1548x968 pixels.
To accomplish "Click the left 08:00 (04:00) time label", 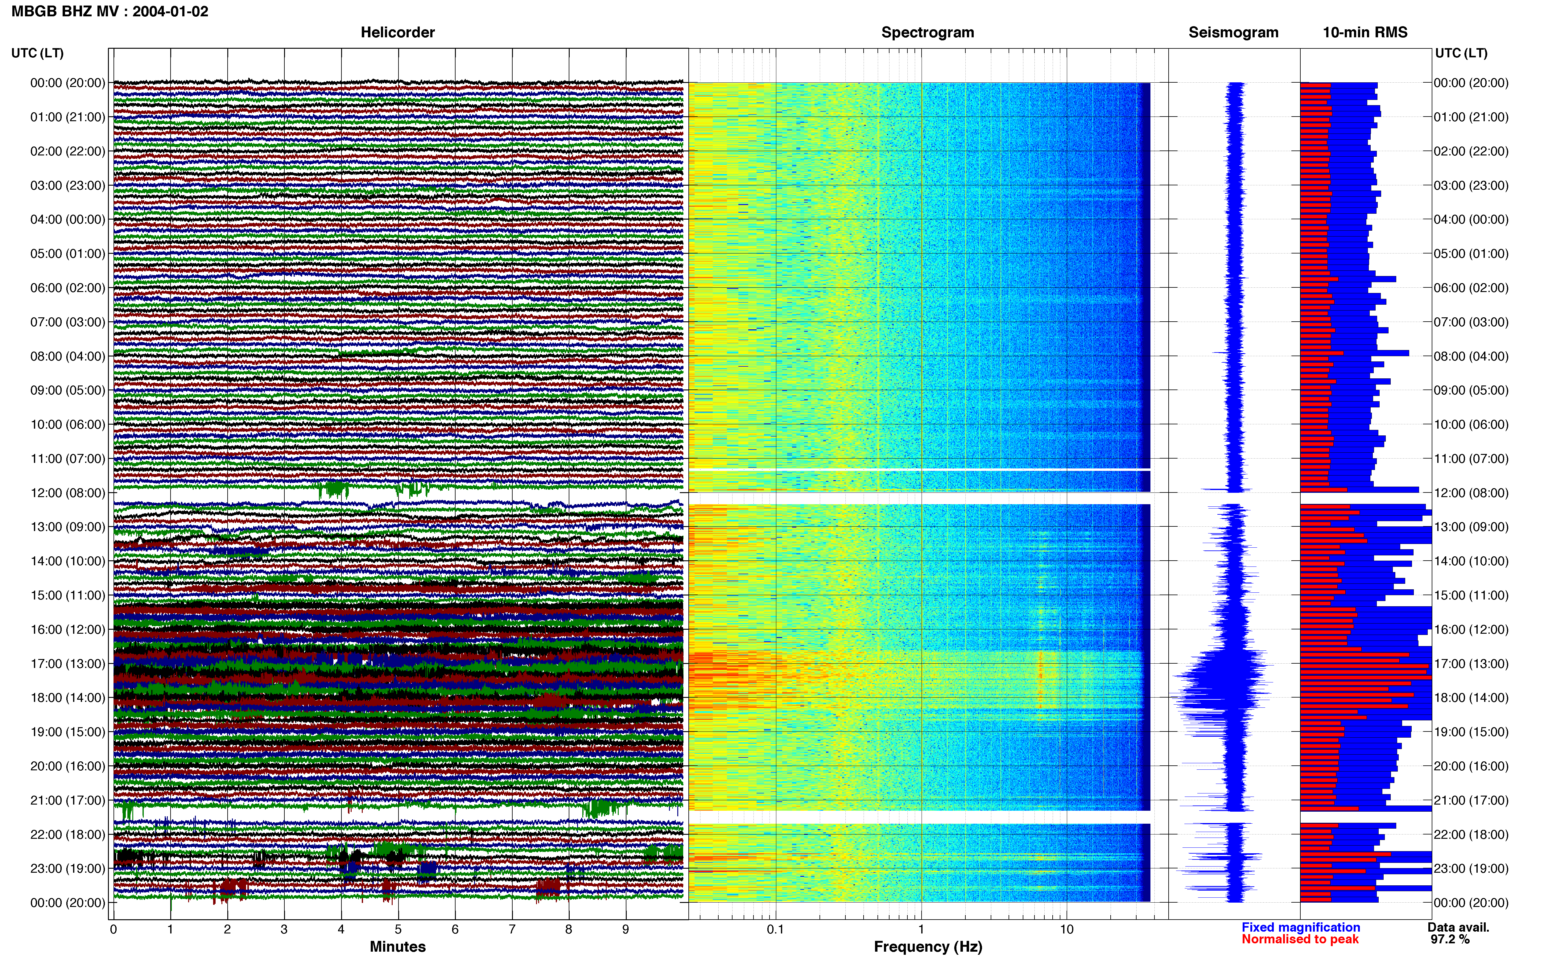I will pyautogui.click(x=68, y=356).
